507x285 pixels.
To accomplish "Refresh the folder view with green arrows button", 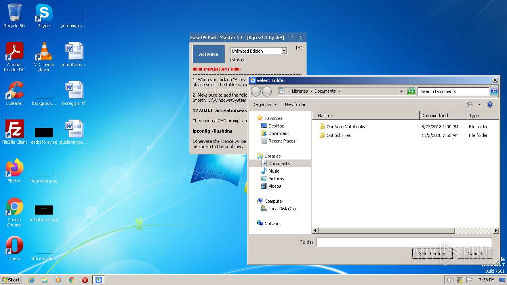I will click(411, 91).
